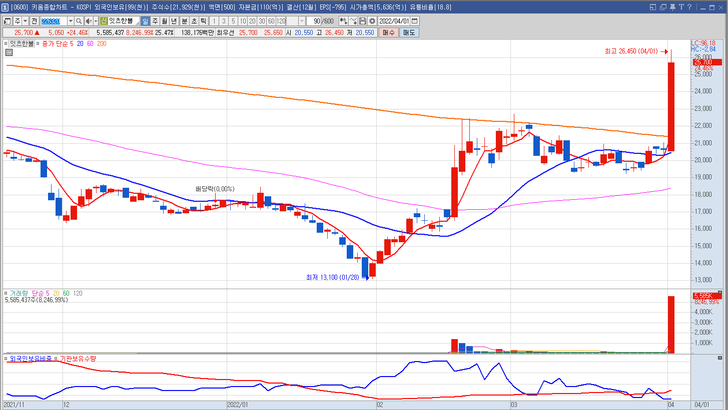Click the 배당락(0.00%) marker
The height and width of the screenshot is (410, 728).
click(215, 189)
